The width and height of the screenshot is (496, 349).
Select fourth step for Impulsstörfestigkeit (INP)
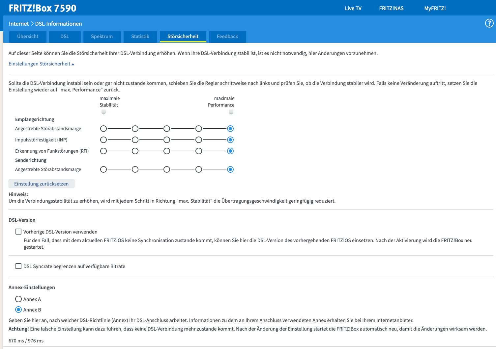(199, 140)
